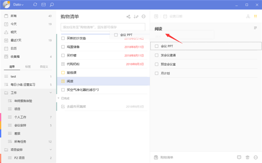The width and height of the screenshot is (262, 163).
Task: Click the 收集箱 inbox icon
Action: pyautogui.click(x=6, y=57)
